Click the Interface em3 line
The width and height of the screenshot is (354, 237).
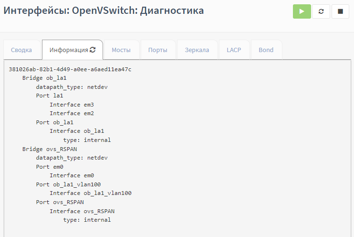pos(72,105)
